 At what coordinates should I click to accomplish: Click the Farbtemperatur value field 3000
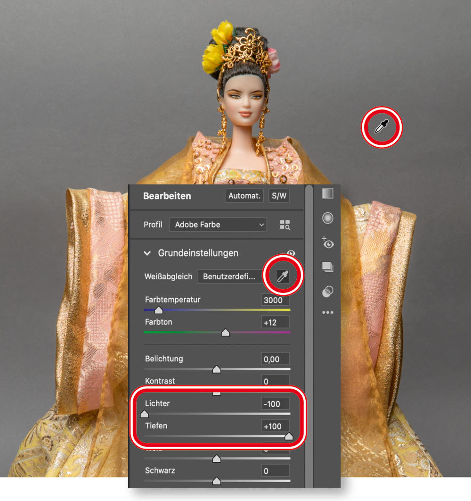coord(275,300)
